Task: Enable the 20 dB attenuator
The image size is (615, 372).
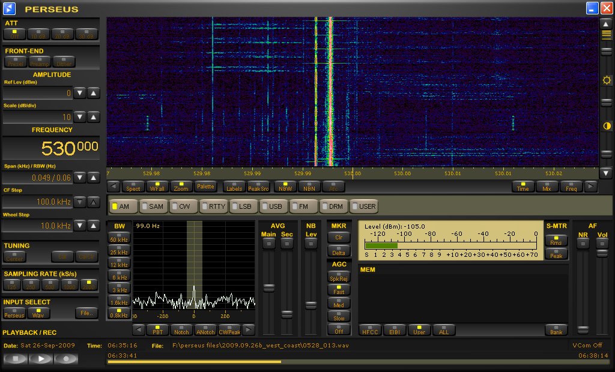Action: click(x=62, y=34)
